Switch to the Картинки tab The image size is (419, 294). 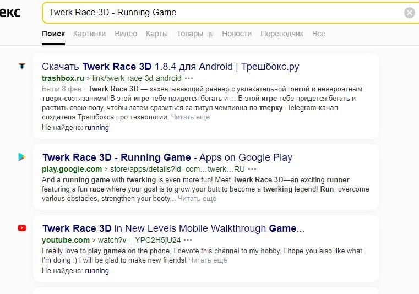click(90, 34)
